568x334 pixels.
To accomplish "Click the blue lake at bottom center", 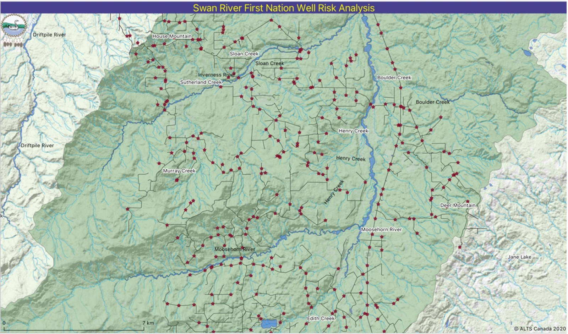I will point(269,323).
